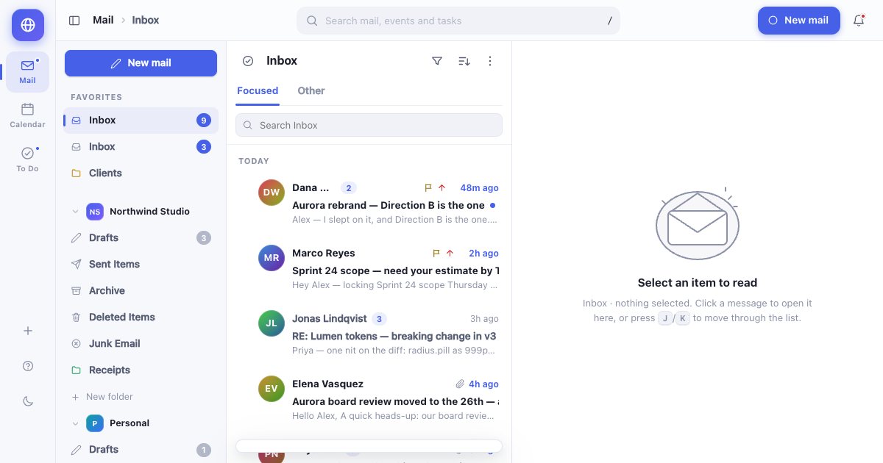Select the favorite Inbox with 9 unread
Image resolution: width=883 pixels, height=463 pixels.
(141, 121)
